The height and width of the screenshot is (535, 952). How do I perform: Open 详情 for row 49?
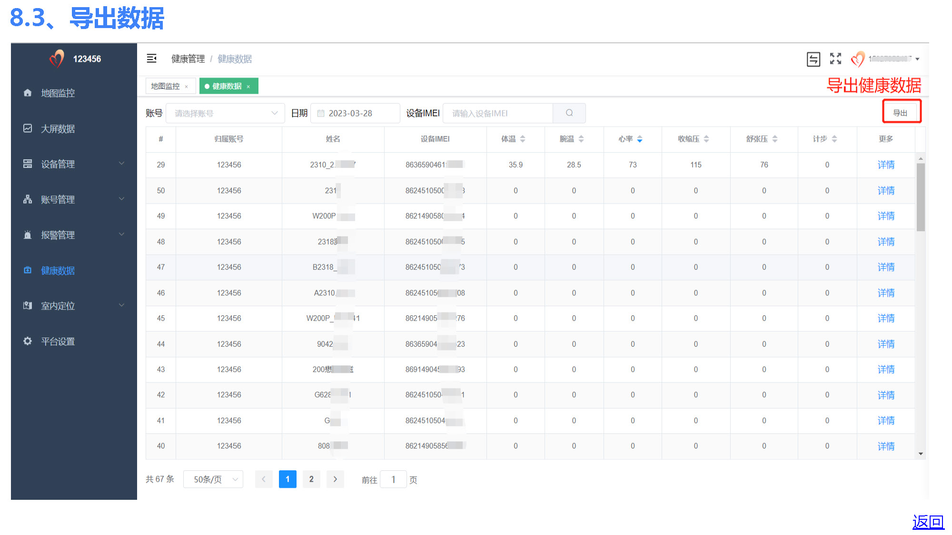(x=886, y=216)
